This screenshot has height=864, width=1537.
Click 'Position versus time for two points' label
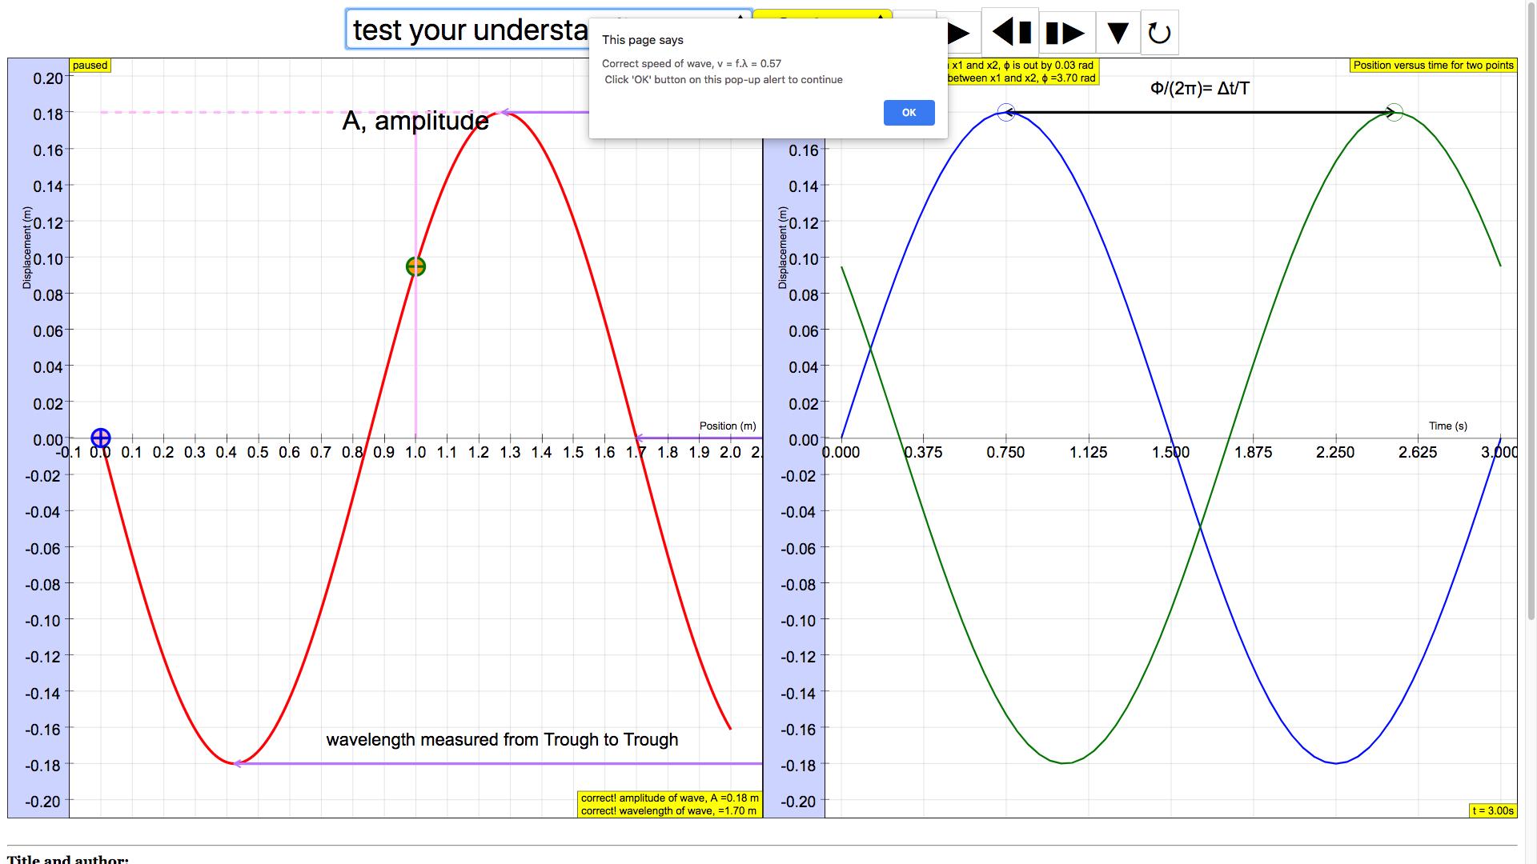1434,66
